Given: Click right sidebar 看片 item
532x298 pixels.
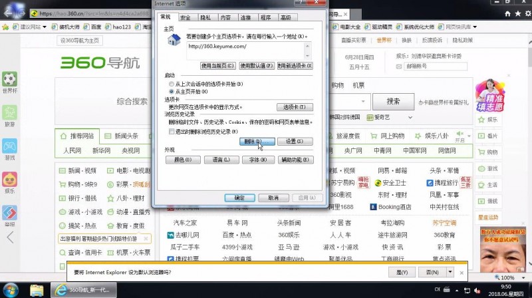Looking at the screenshot, I should coord(488,136).
